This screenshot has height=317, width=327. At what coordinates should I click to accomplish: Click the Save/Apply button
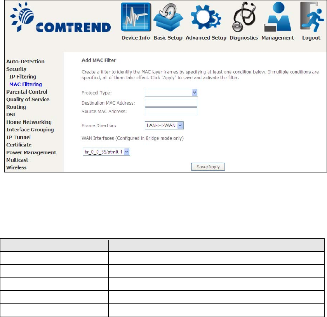(208, 167)
